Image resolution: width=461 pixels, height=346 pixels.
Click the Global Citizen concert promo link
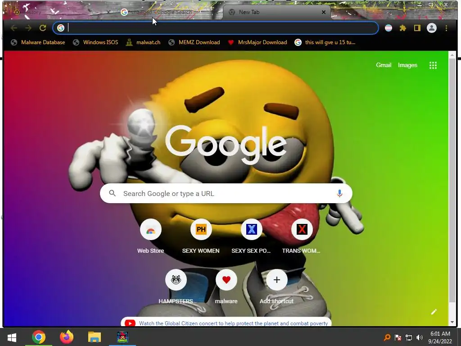click(233, 323)
